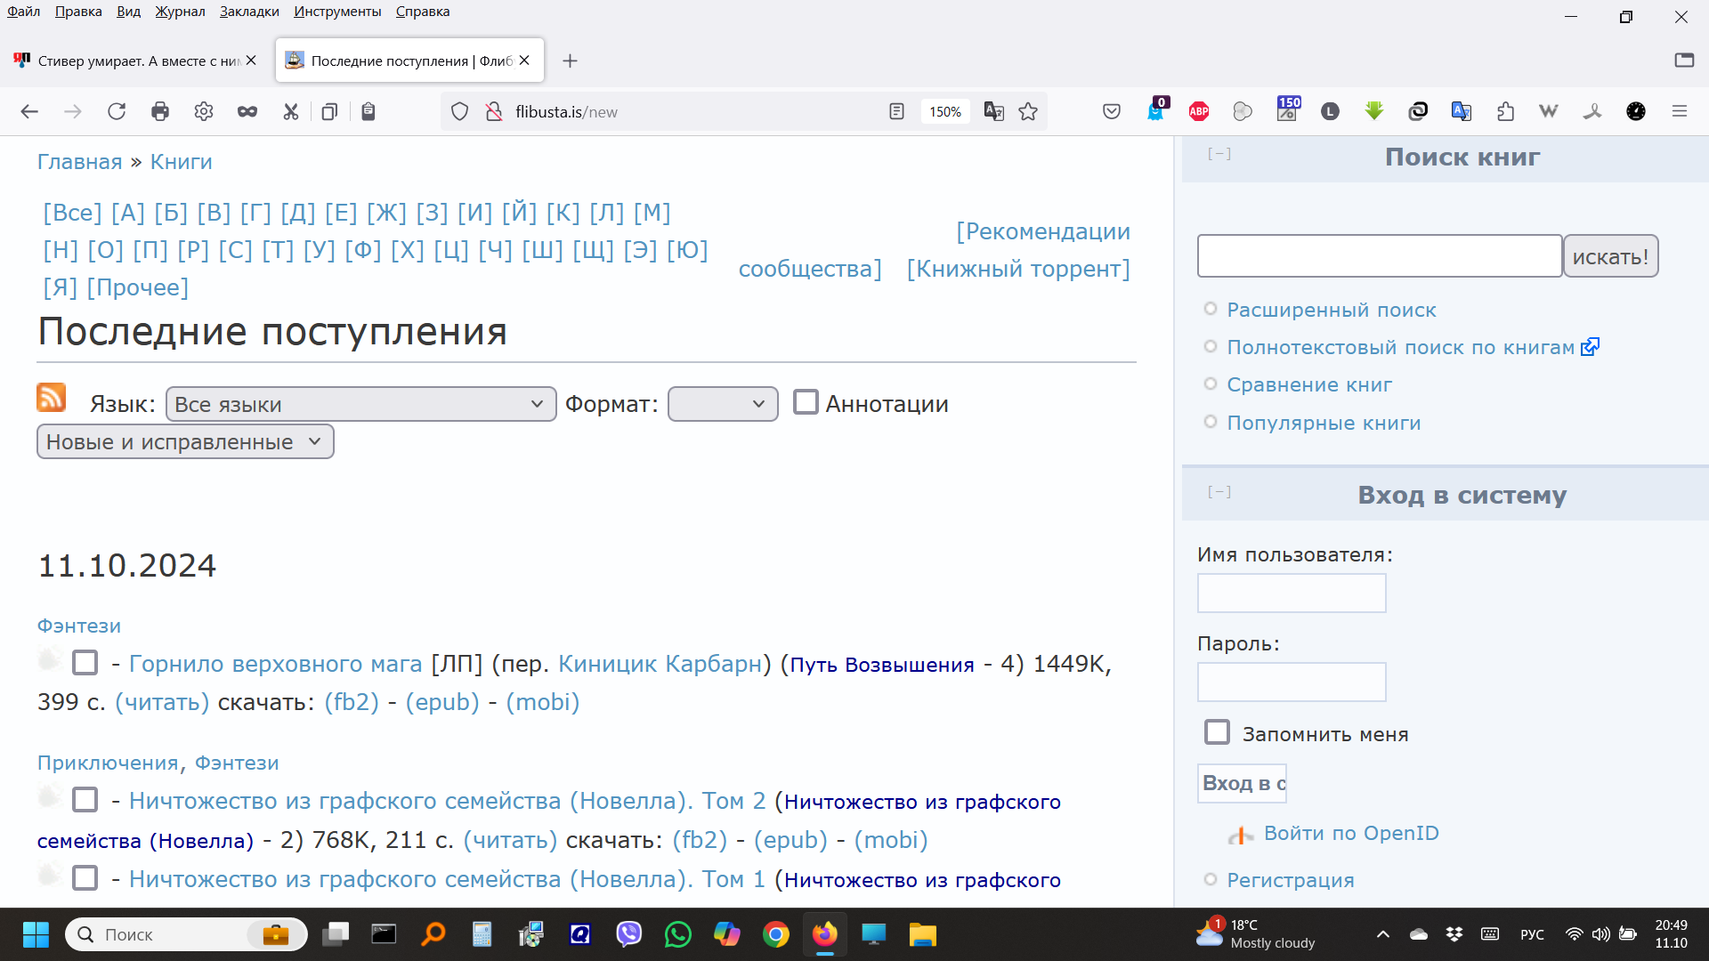Follow the Популярные книги link
The width and height of the screenshot is (1709, 961).
(x=1324, y=423)
